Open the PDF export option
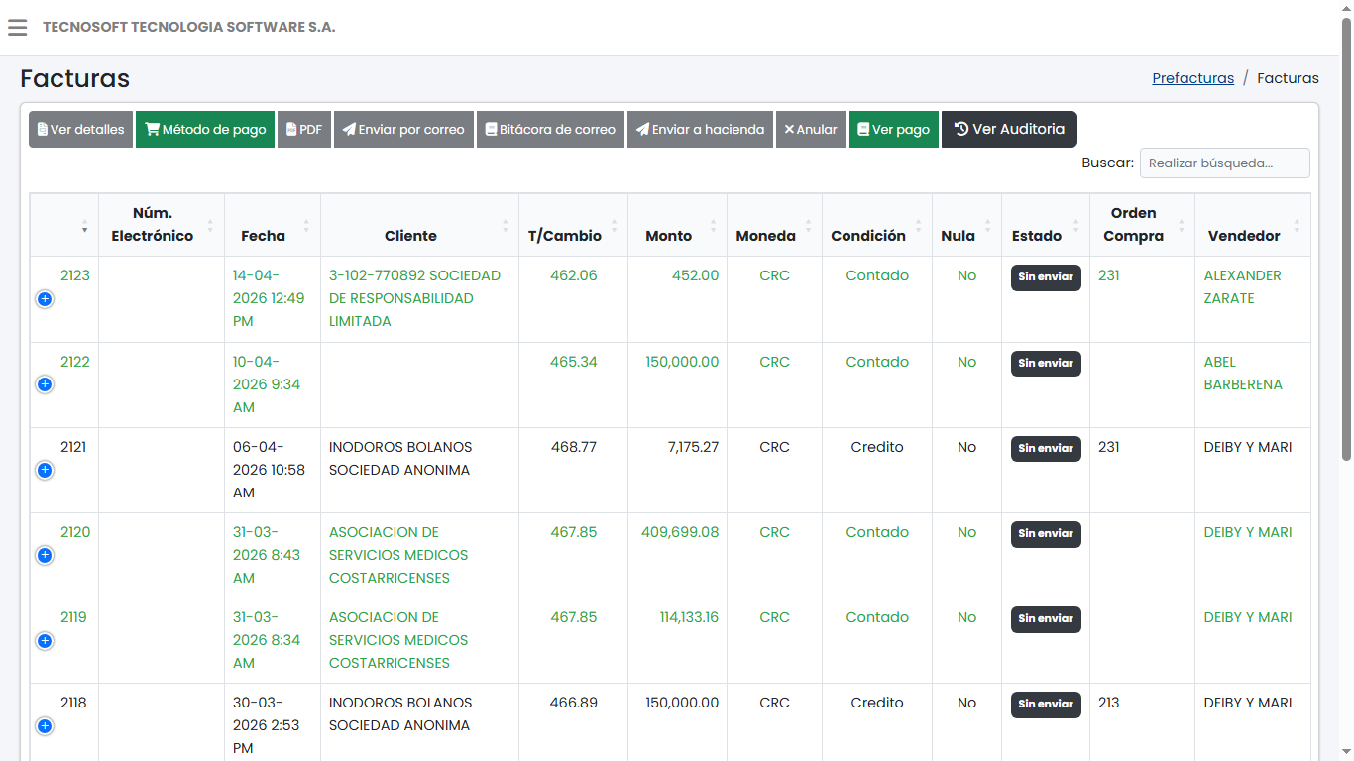 304,129
